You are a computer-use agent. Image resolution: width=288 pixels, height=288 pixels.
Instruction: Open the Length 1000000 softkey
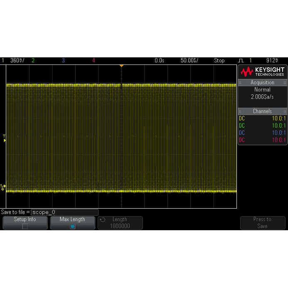(x=120, y=223)
